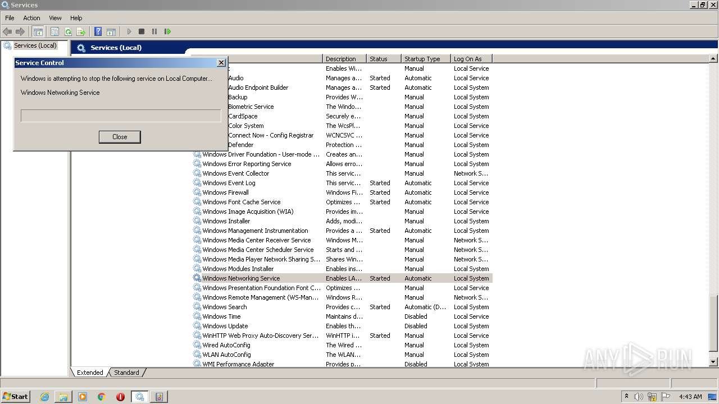This screenshot has height=404, width=719.
Task: Click the Start Service play icon
Action: (x=129, y=32)
